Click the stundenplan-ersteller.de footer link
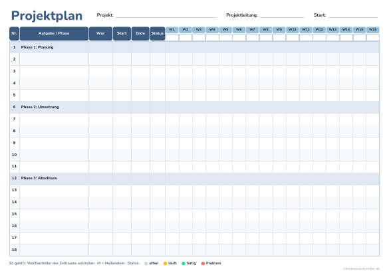The image size is (389, 275). [x=362, y=269]
